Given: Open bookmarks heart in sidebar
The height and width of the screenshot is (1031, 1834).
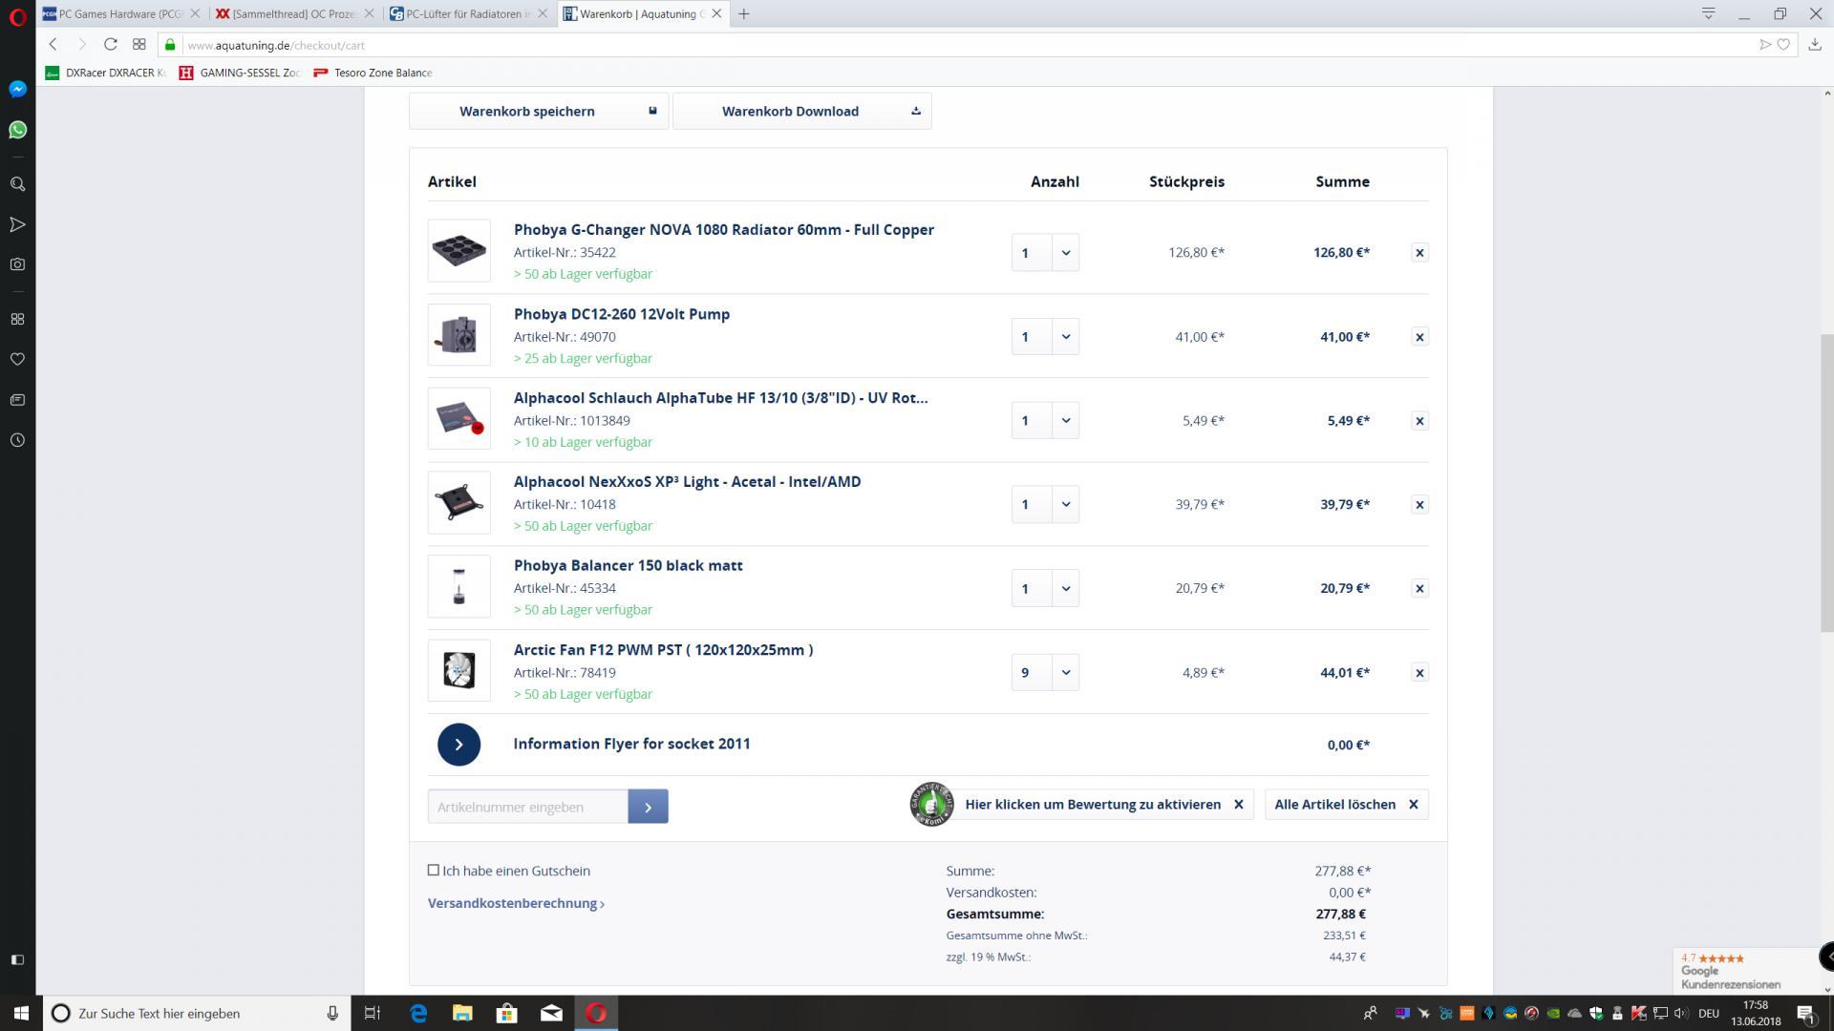Looking at the screenshot, I should click(17, 360).
